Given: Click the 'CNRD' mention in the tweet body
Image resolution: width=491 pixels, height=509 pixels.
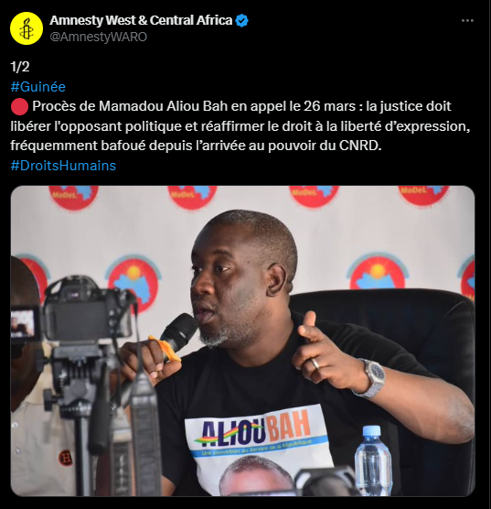Looking at the screenshot, I should [x=360, y=146].
